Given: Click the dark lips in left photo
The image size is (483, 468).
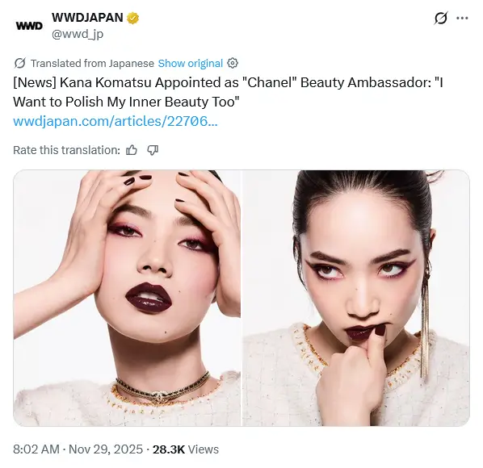Looking at the screenshot, I should [149, 299].
